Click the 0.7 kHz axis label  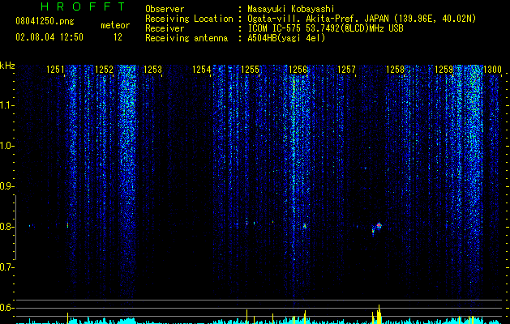point(6,267)
